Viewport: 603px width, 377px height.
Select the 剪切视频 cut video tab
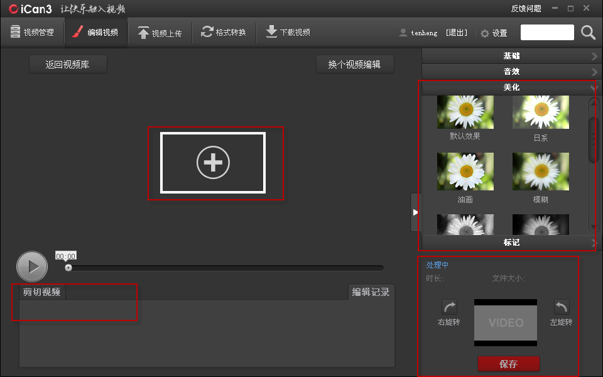pos(42,292)
